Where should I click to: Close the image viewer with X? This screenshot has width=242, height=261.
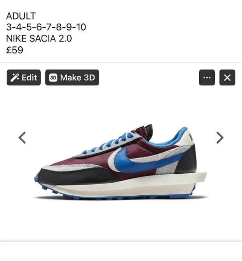click(227, 77)
